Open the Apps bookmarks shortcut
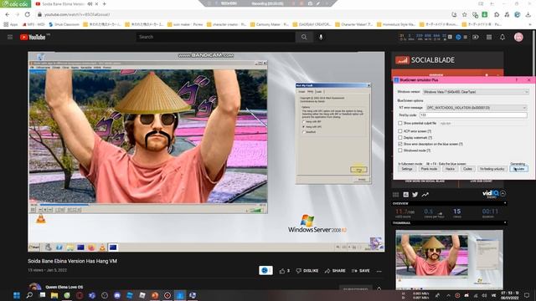 tap(10, 24)
